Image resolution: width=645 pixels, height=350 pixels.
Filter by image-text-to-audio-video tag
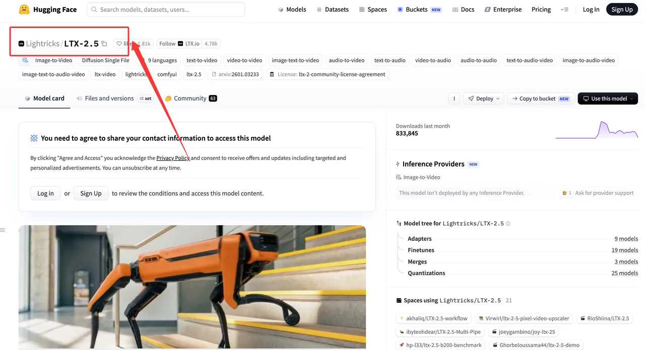coord(53,74)
